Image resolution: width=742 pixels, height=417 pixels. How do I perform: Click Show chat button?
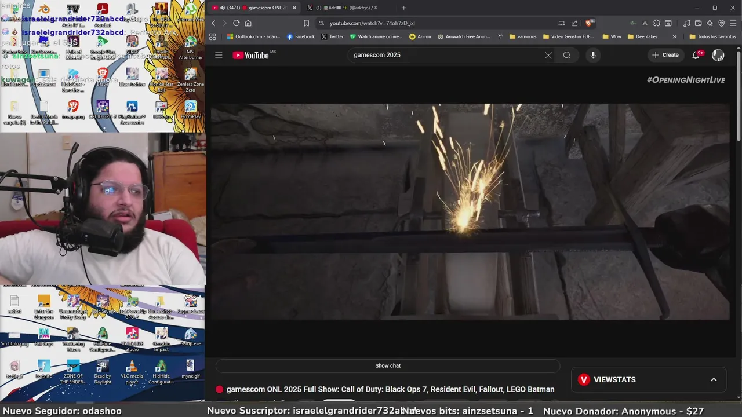point(388,366)
